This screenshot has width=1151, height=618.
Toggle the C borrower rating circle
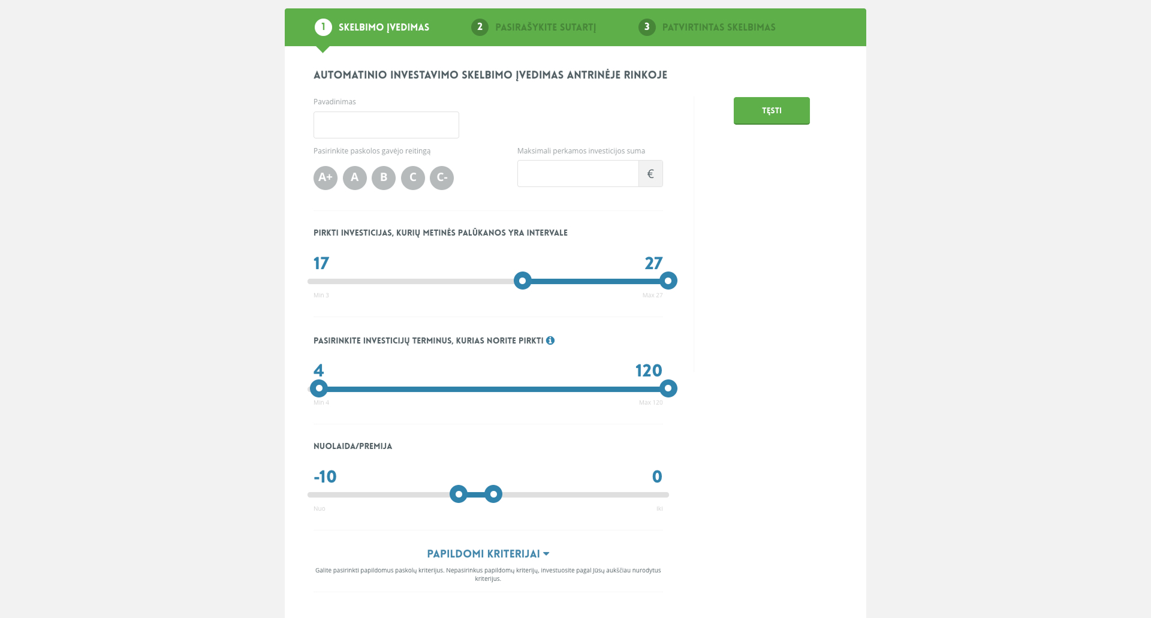point(413,177)
